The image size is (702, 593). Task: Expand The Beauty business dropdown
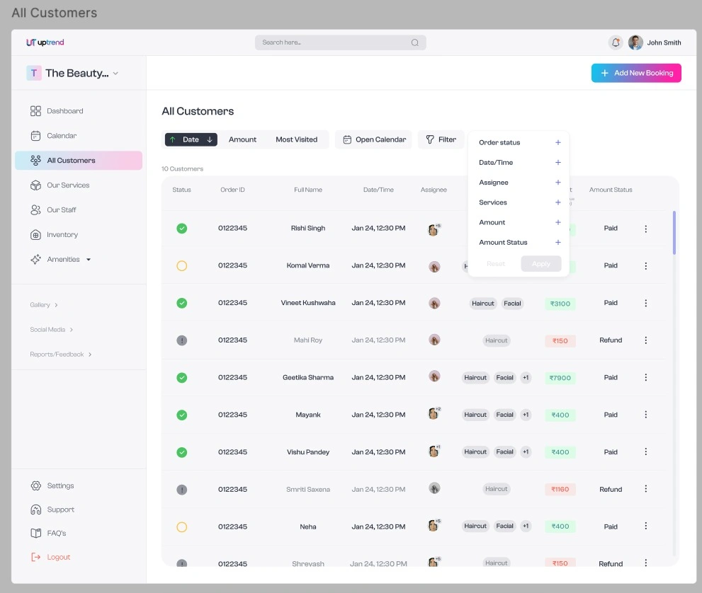coord(115,74)
